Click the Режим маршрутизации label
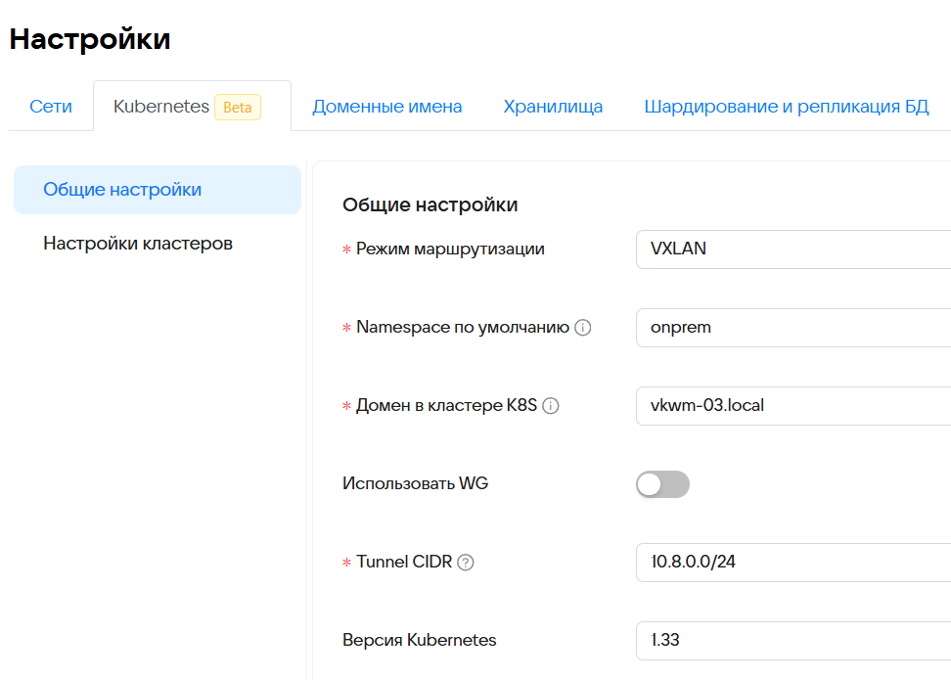The width and height of the screenshot is (951, 680). click(x=450, y=249)
